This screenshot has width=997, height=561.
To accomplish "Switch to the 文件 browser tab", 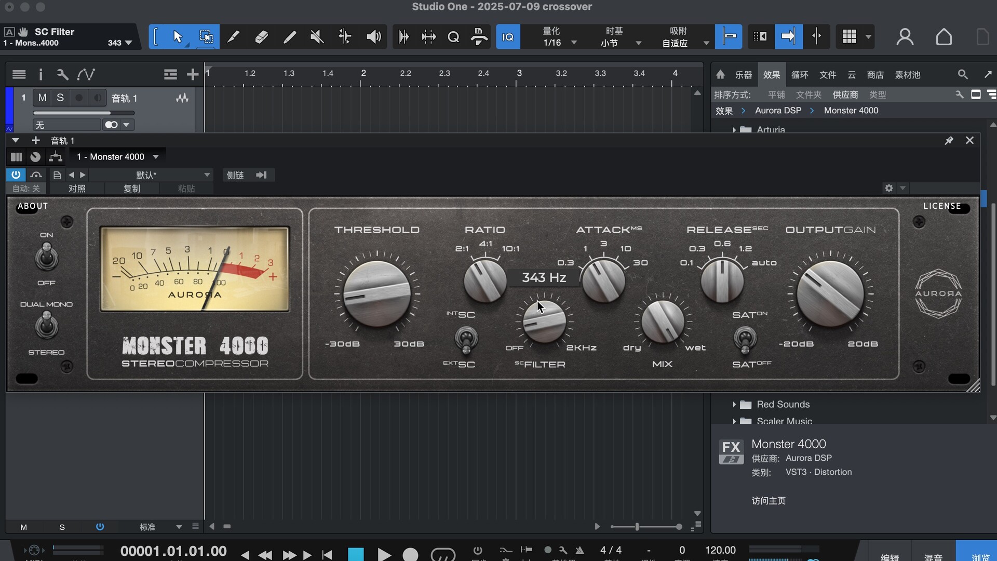I will [828, 75].
